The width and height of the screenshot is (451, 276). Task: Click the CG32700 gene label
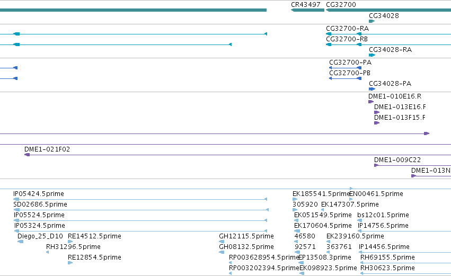[341, 5]
